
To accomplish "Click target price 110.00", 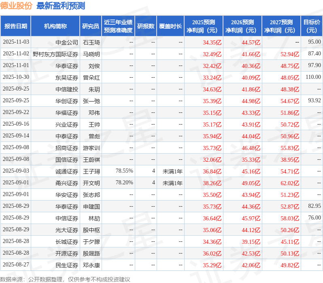I will [x=313, y=77].
